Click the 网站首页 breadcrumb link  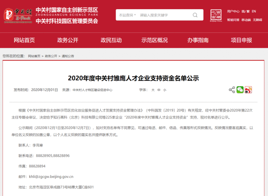tap(34, 56)
